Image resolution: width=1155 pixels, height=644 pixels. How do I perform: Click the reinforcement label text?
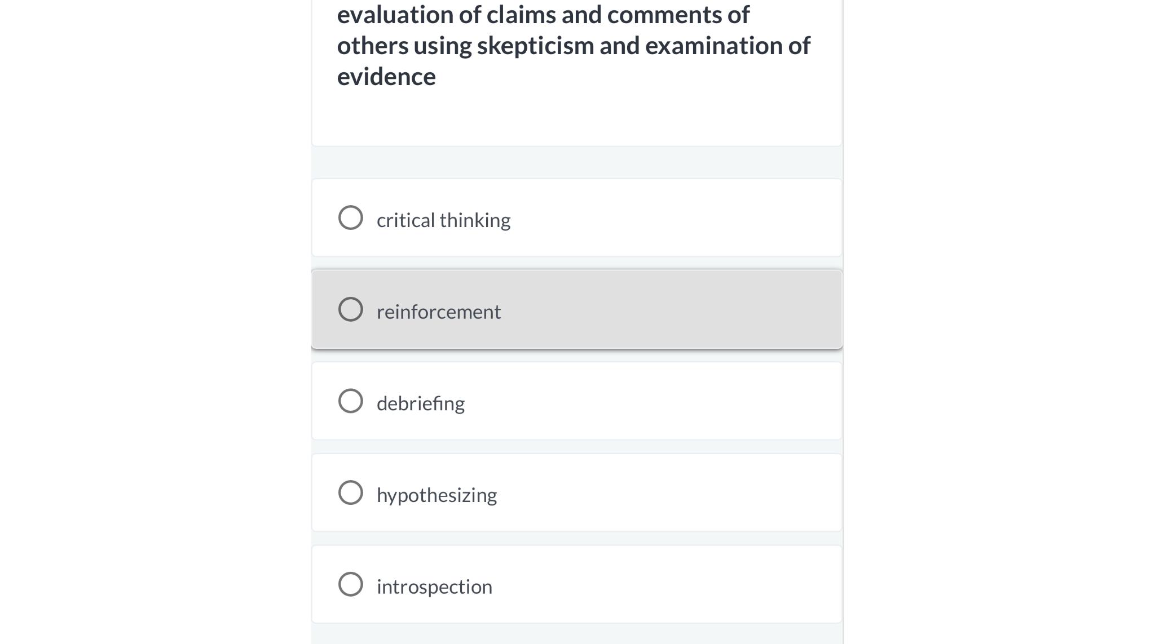coord(439,311)
